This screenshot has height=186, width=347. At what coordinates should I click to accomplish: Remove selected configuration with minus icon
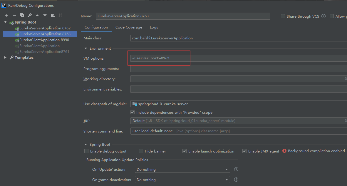click(x=14, y=15)
